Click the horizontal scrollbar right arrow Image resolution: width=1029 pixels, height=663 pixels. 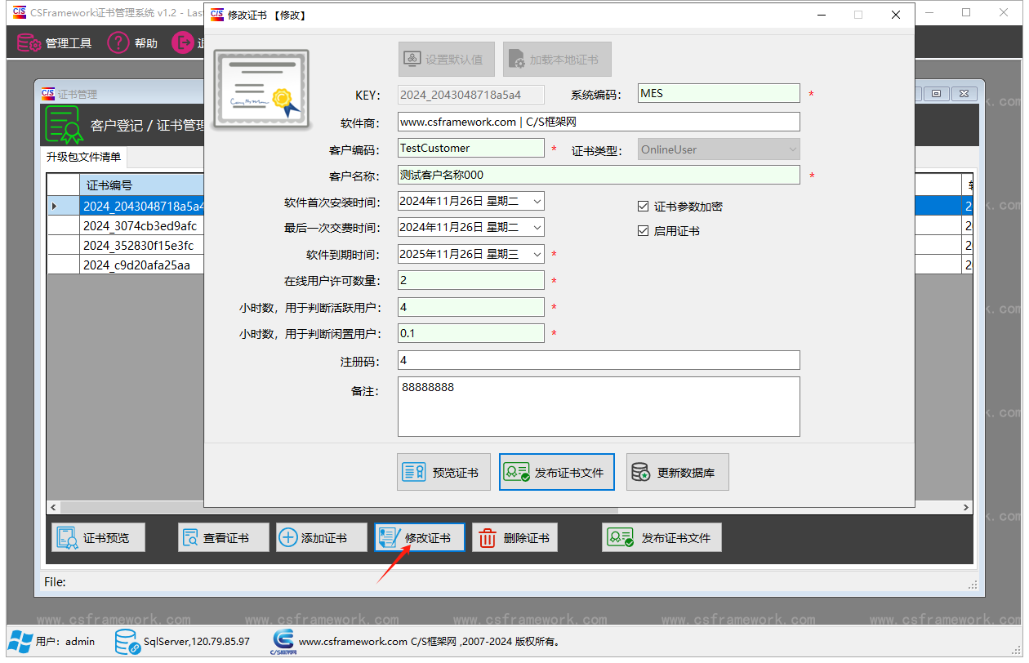pos(966,508)
